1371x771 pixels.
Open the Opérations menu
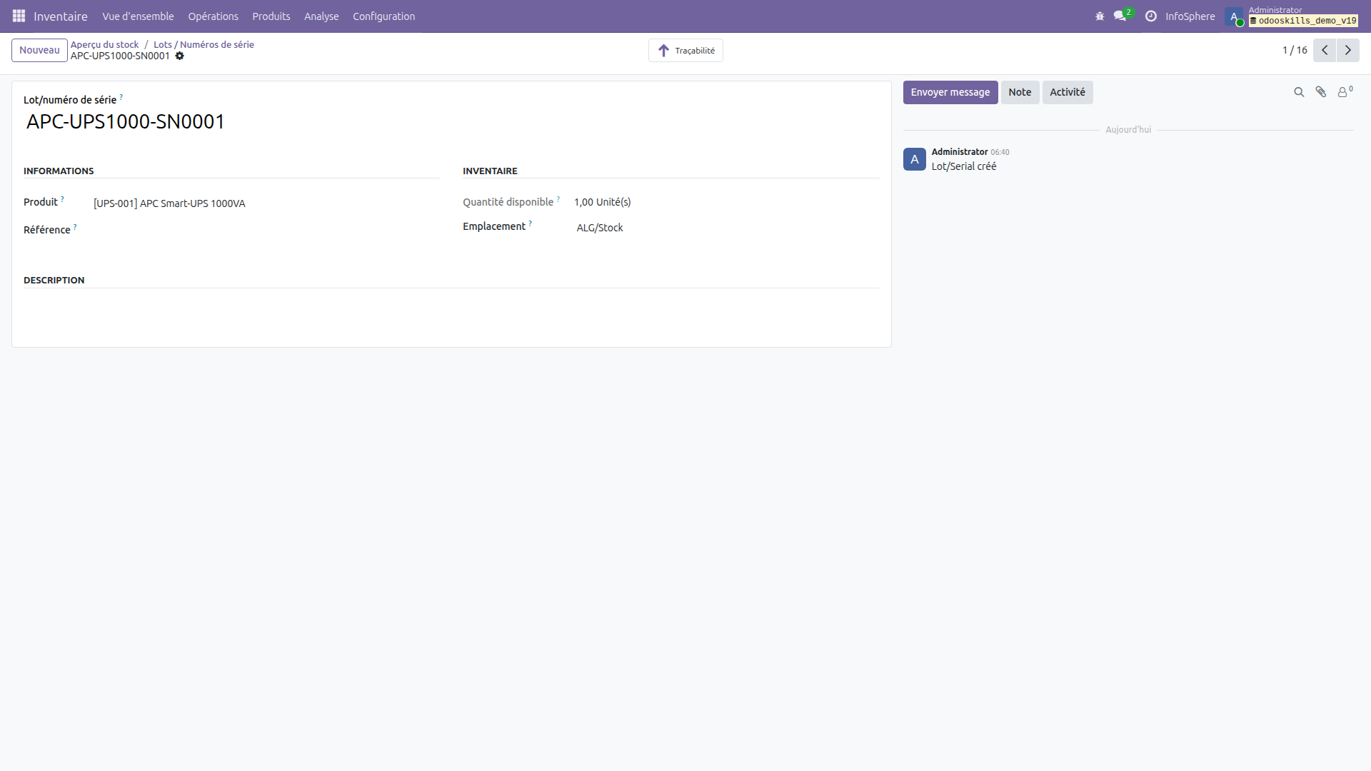pos(213,16)
